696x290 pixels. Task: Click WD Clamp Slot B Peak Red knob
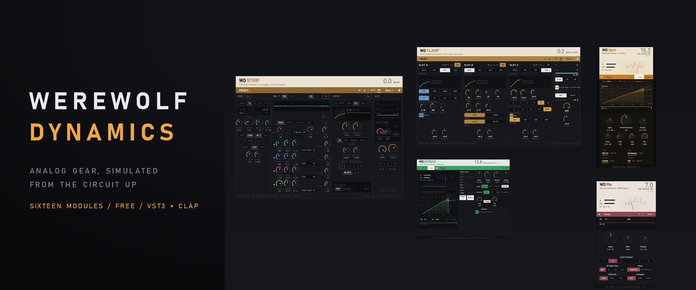point(468,93)
